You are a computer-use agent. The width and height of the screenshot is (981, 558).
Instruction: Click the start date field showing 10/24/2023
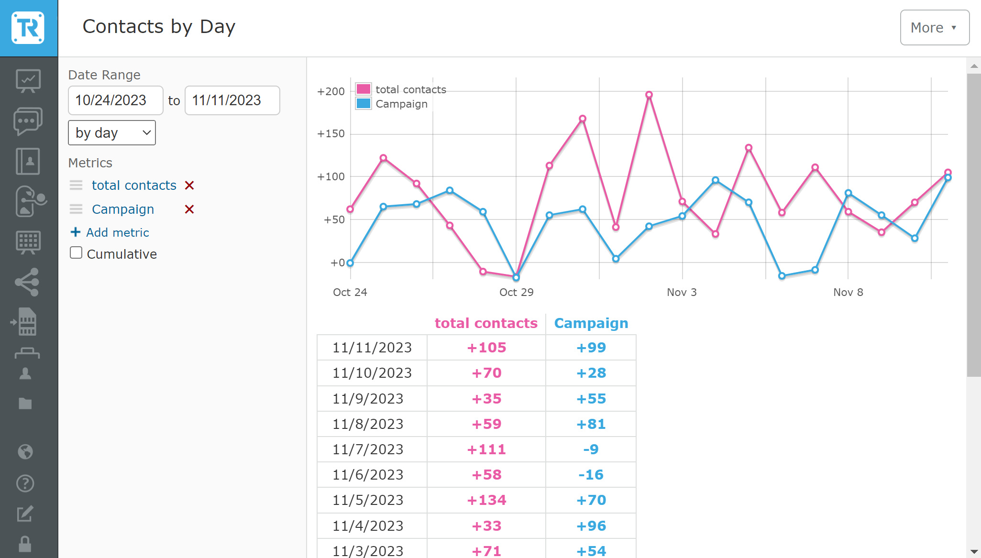[x=115, y=100]
